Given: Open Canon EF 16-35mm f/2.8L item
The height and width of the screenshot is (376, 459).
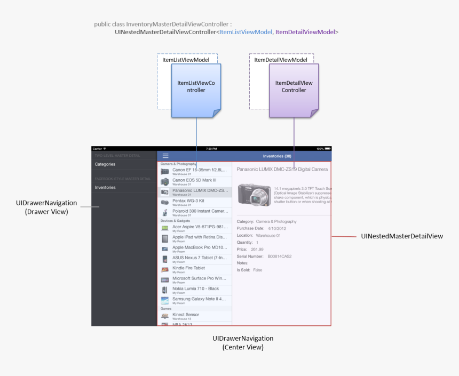Looking at the screenshot, I should click(x=195, y=172).
